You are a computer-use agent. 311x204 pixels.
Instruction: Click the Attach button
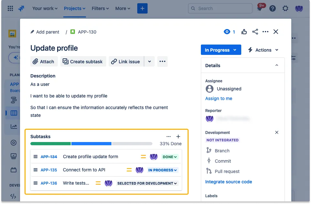[44, 61]
